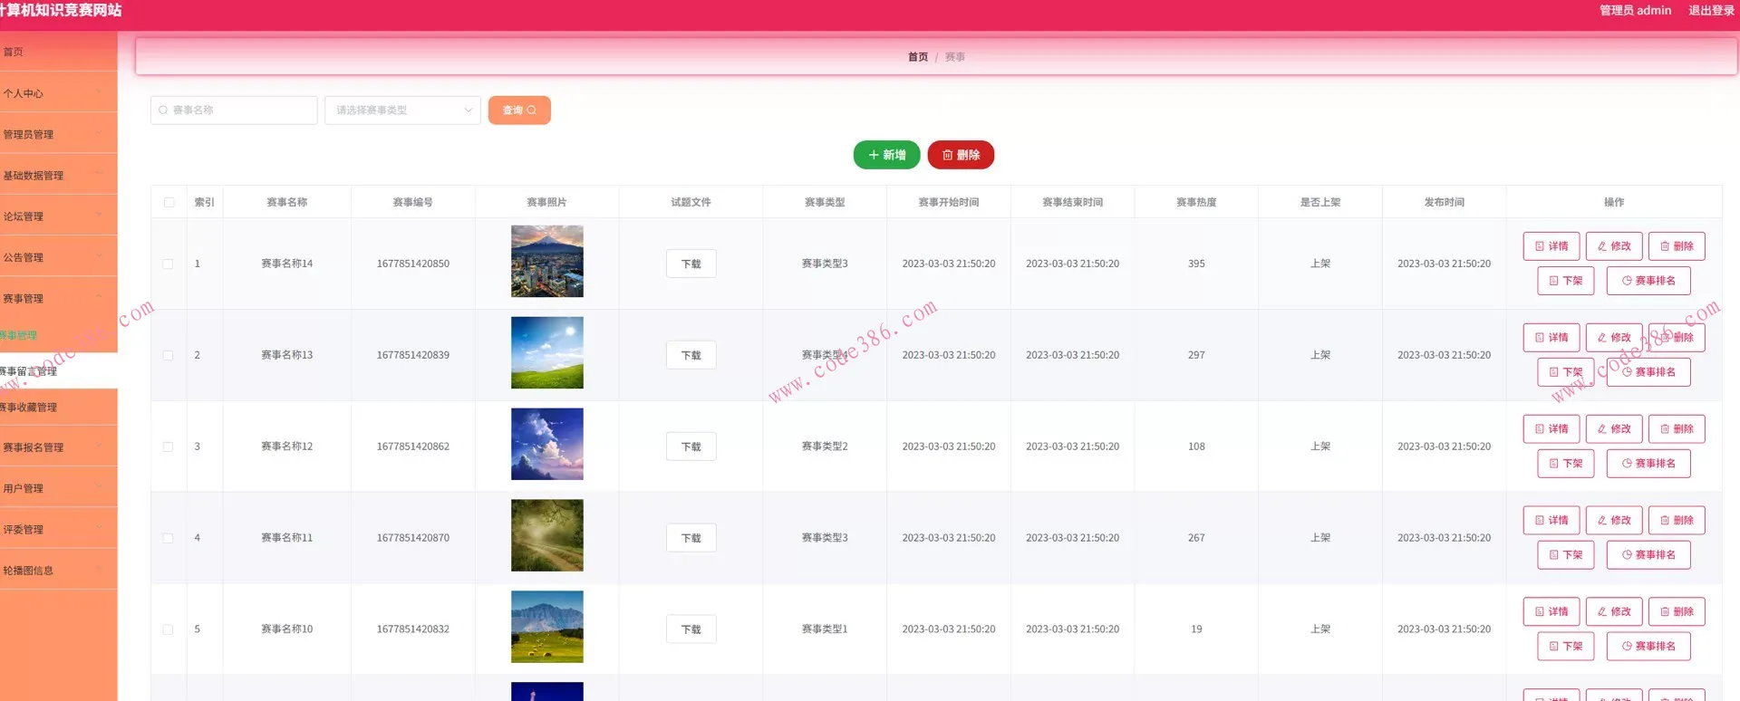Focus the 赛事名称 search input field
Viewport: 1740px width, 701px height.
tap(234, 110)
